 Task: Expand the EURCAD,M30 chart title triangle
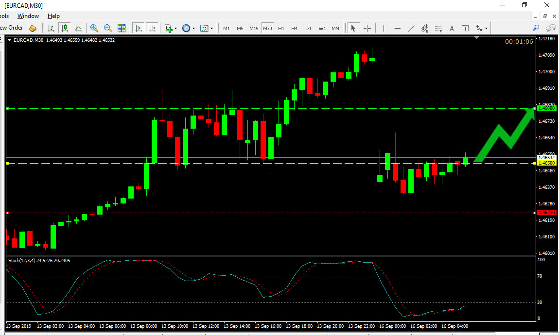tap(10, 40)
